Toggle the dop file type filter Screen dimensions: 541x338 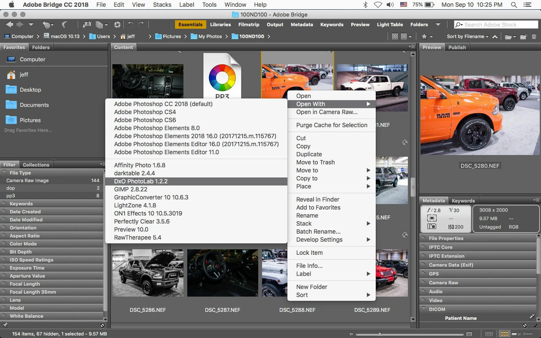52,188
